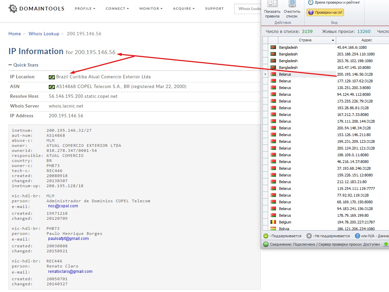Viewport: 389px width, 292px height.
Task: Click 'Показать правила' toolbar button
Action: [272, 9]
